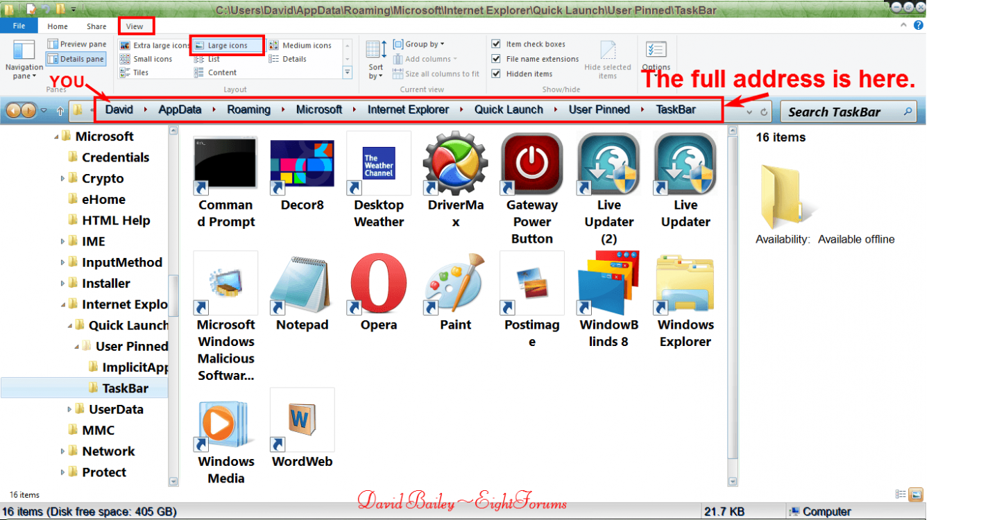Screen dimensions: 1006x520
Task: Click Internet Explorer in the breadcrumb
Action: pos(408,110)
